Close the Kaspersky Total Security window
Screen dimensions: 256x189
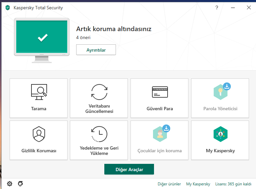coord(249,8)
